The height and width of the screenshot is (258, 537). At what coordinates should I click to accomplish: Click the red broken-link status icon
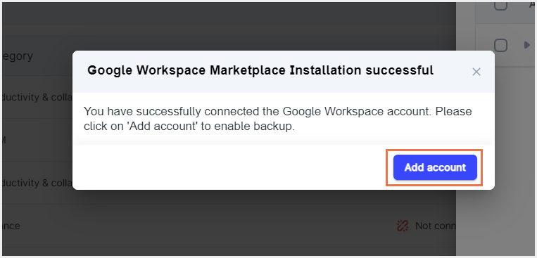tap(403, 226)
